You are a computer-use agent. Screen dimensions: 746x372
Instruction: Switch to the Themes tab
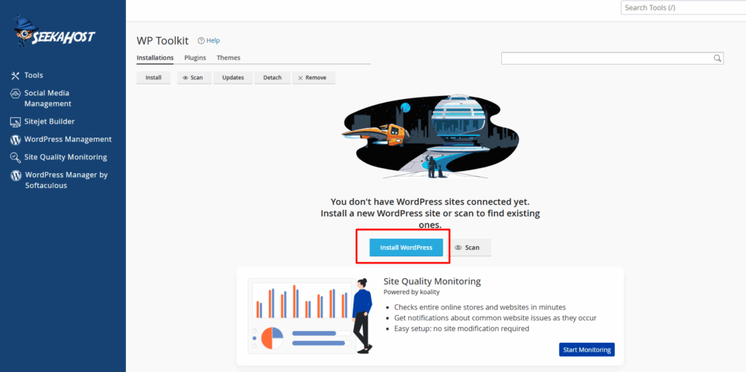pyautogui.click(x=228, y=58)
